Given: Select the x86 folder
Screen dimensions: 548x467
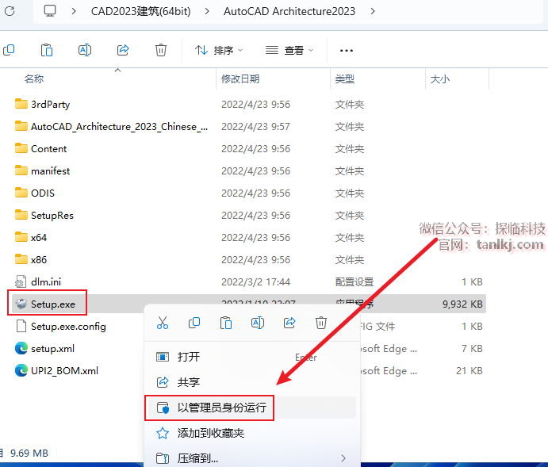Looking at the screenshot, I should (x=31, y=259).
